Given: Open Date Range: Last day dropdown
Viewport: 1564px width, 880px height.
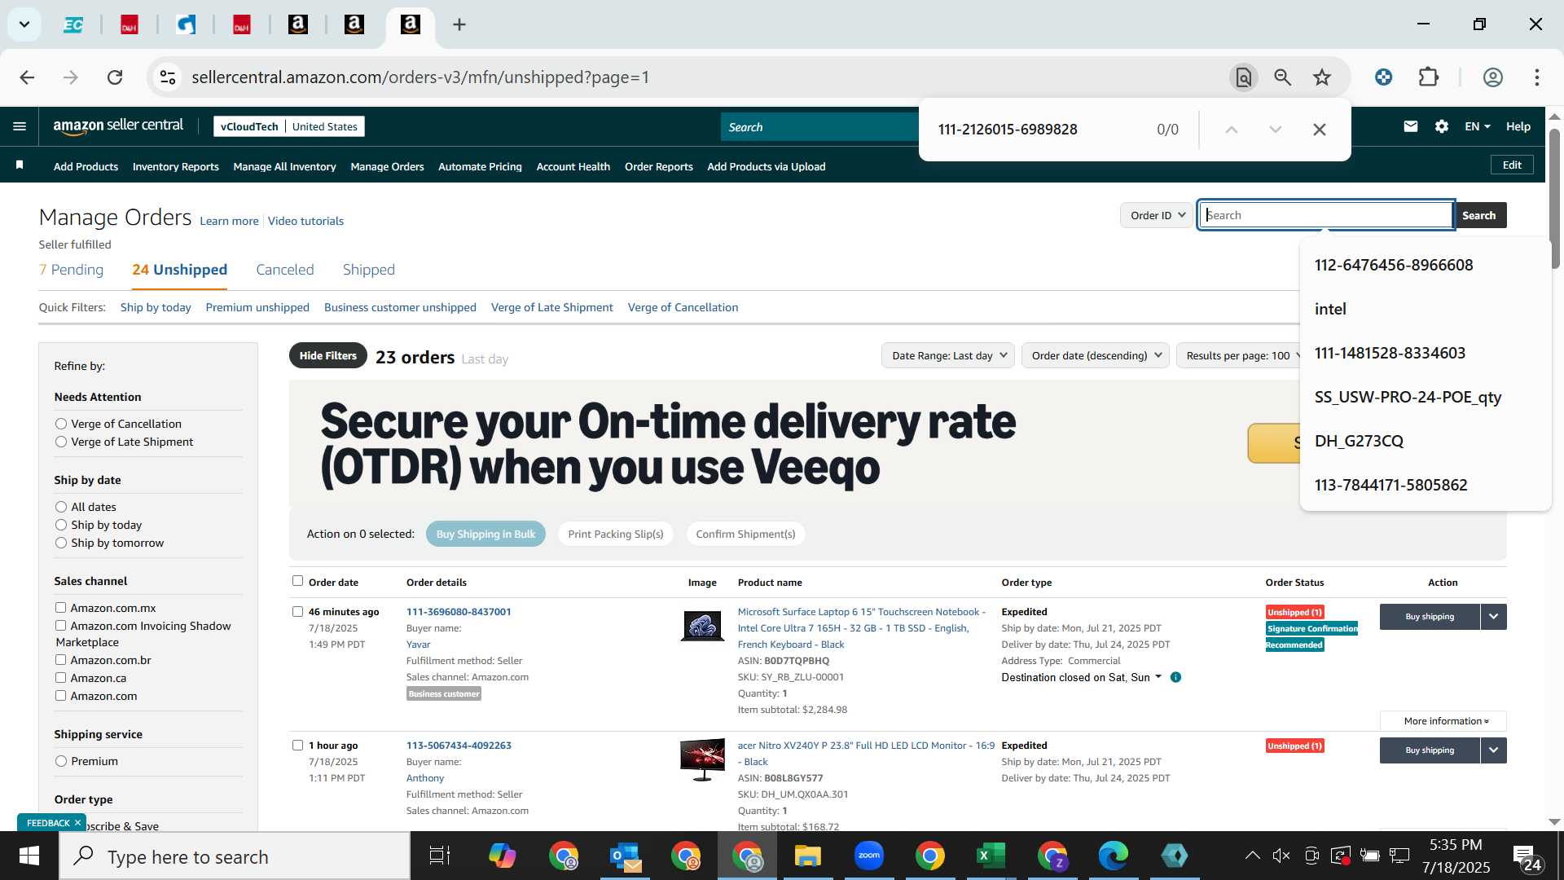Looking at the screenshot, I should click(x=948, y=355).
